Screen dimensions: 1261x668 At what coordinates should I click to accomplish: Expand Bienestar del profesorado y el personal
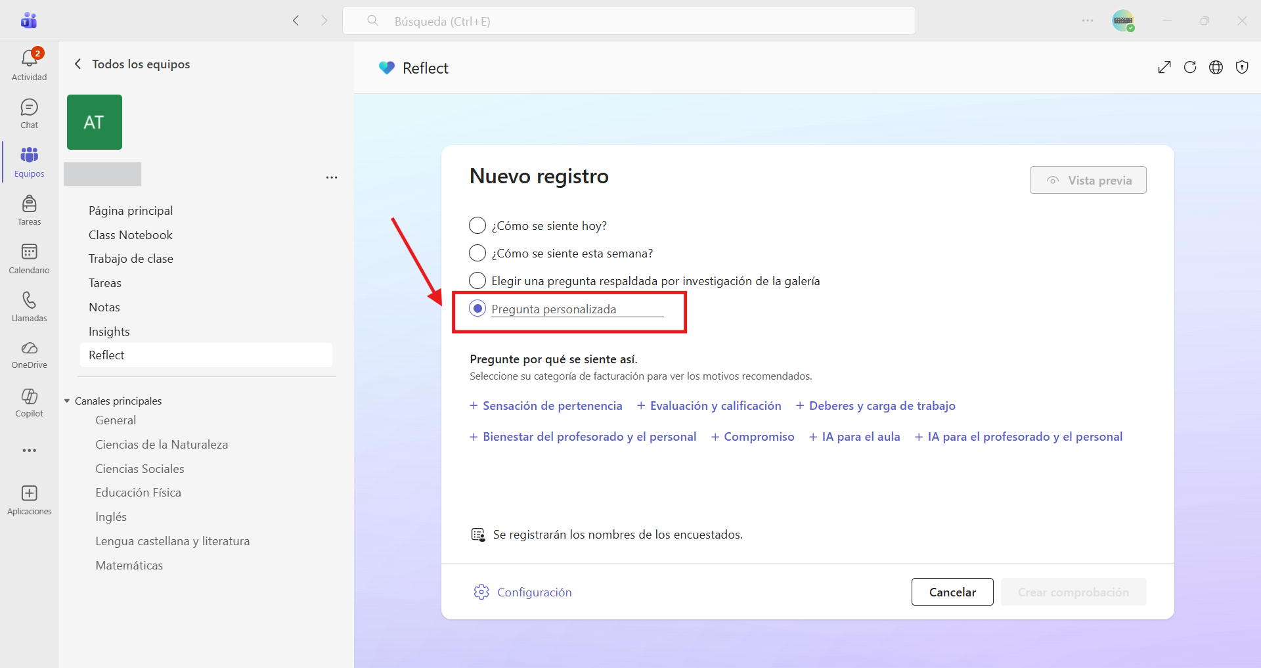click(583, 437)
